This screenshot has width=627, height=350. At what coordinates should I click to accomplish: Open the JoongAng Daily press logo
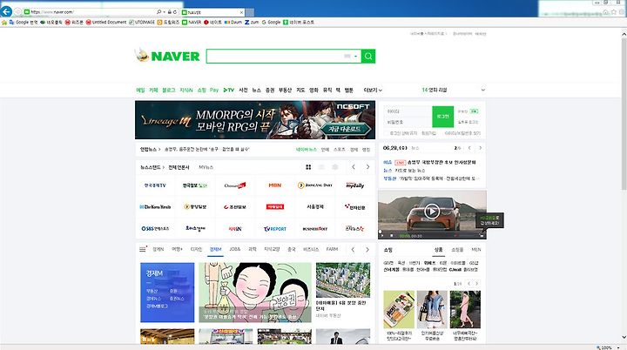click(x=314, y=185)
